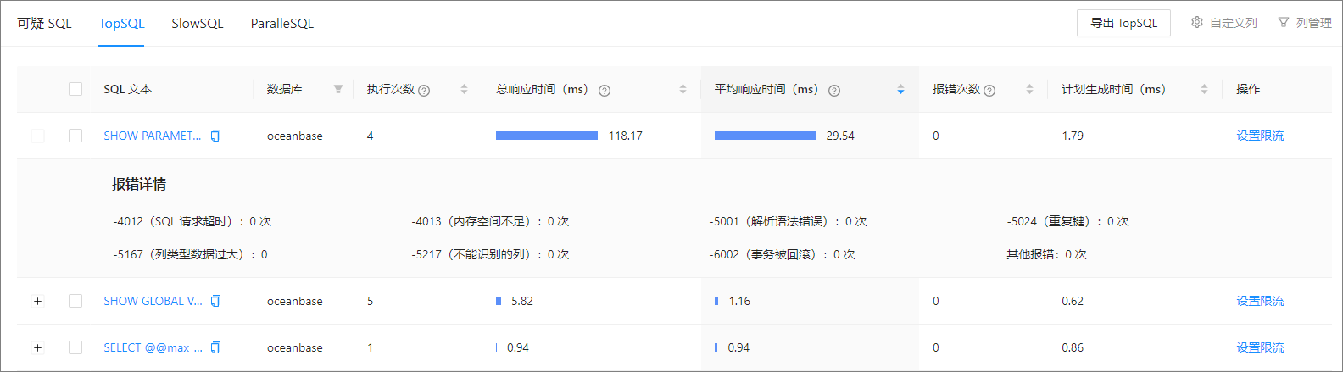Click the 0.62 plan generation time cell
This screenshot has height=372, width=1343.
click(1073, 301)
